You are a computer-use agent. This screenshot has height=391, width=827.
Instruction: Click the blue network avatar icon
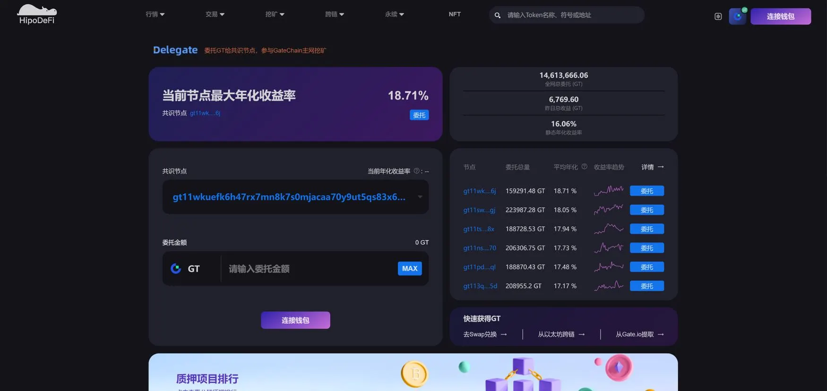pos(737,17)
